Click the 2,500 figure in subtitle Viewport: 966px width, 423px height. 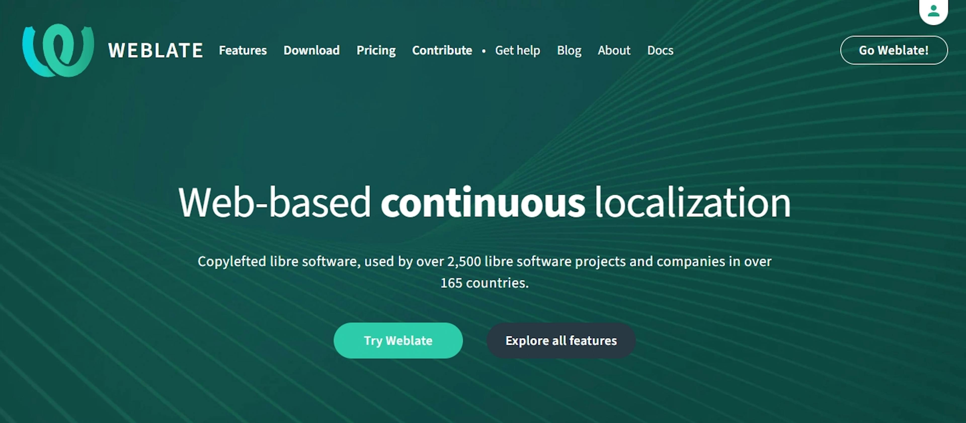464,261
